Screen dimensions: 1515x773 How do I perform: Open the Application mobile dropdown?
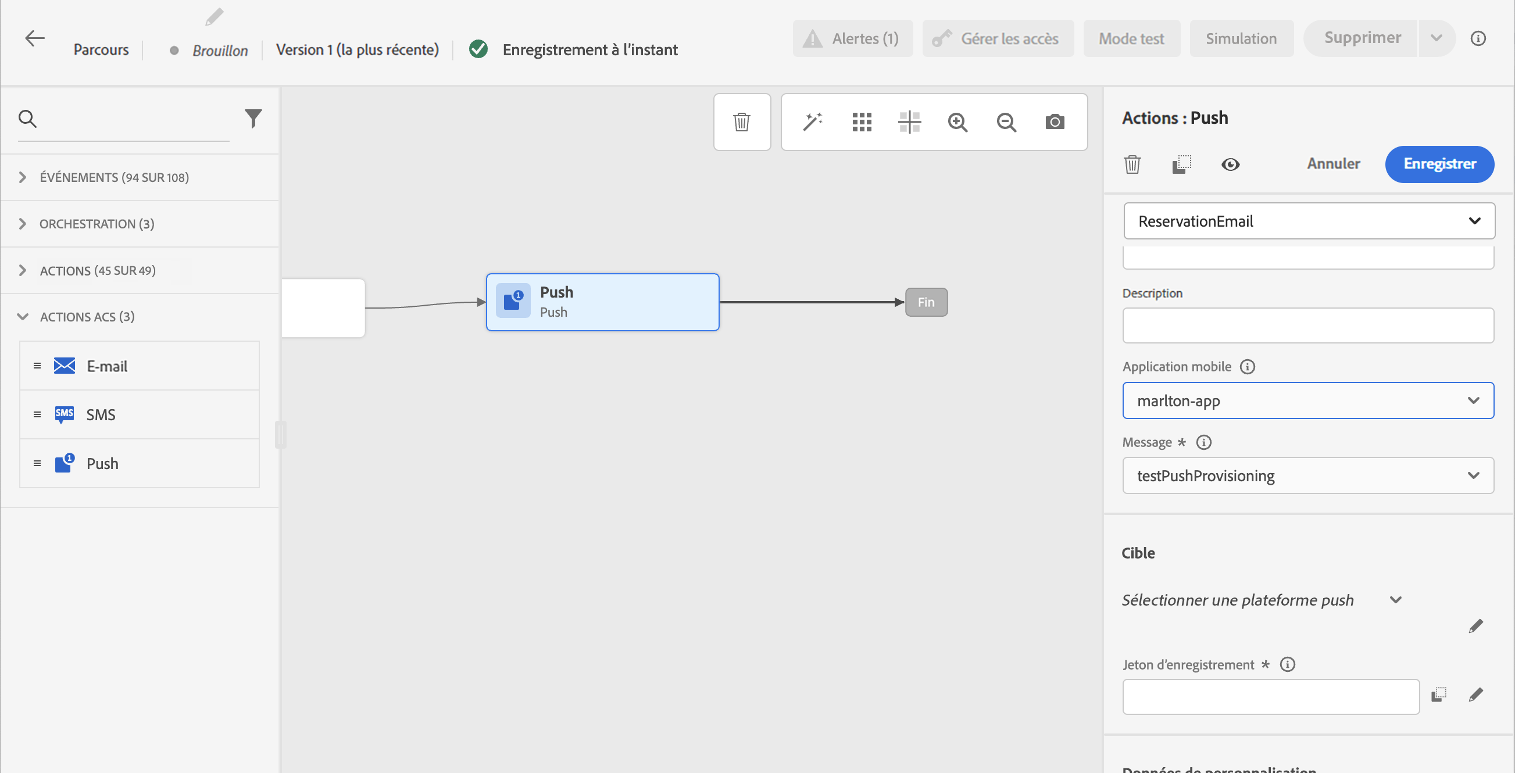pos(1307,400)
